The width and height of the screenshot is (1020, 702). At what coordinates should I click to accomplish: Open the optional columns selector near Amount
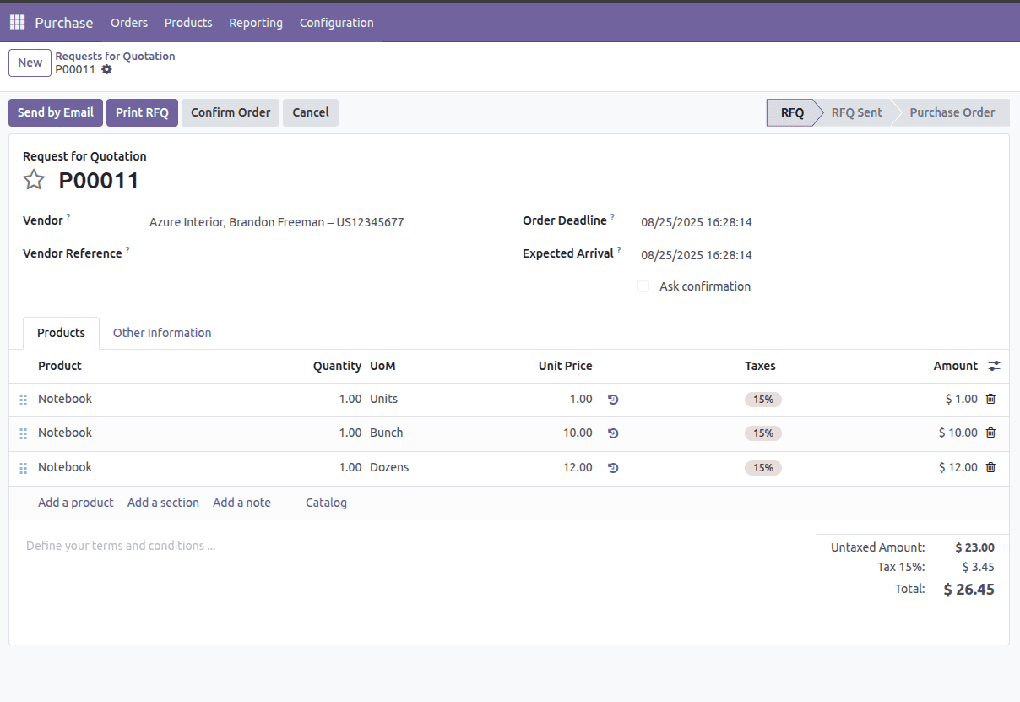(994, 365)
